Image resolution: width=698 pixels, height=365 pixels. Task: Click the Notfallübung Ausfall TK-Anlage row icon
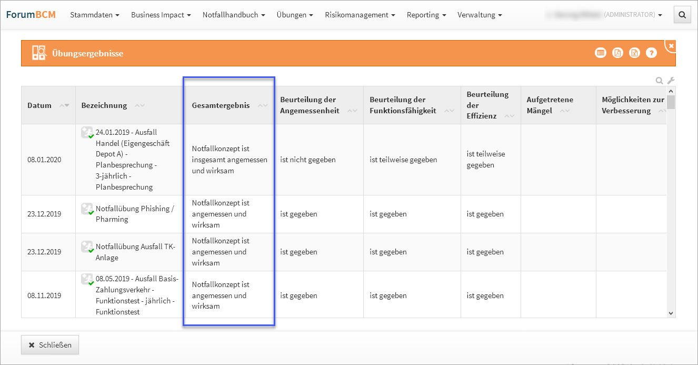tap(87, 247)
